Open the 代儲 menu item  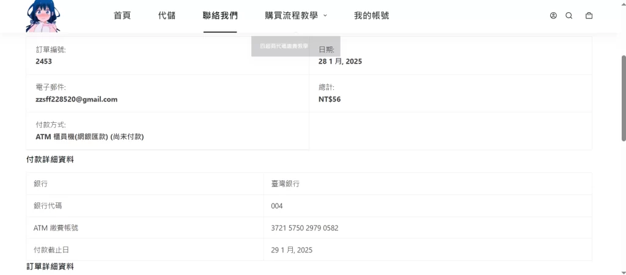pyautogui.click(x=167, y=16)
